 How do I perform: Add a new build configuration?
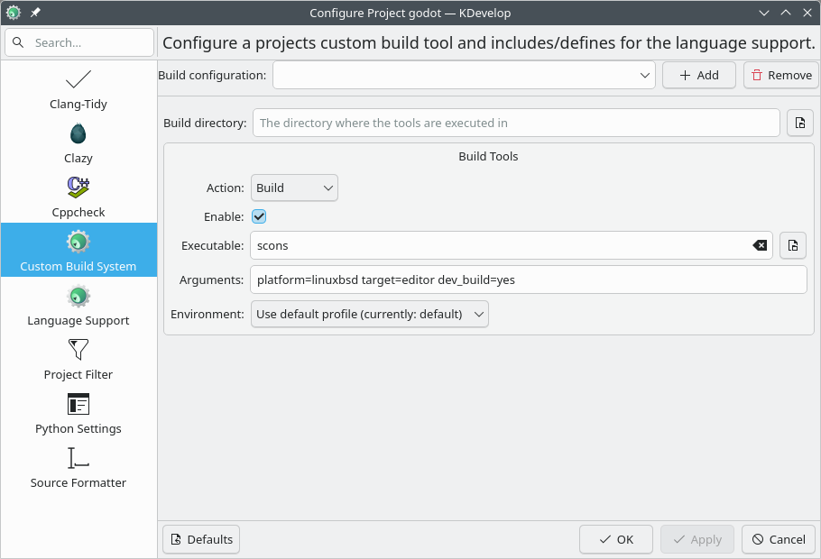[698, 75]
